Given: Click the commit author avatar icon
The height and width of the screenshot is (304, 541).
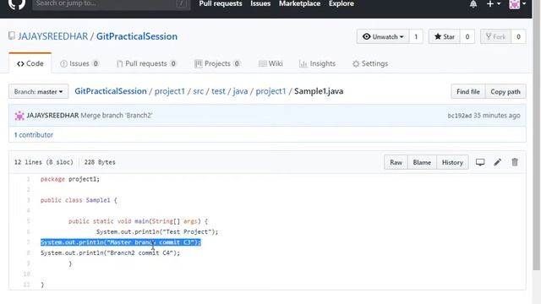Looking at the screenshot, I should click(19, 116).
